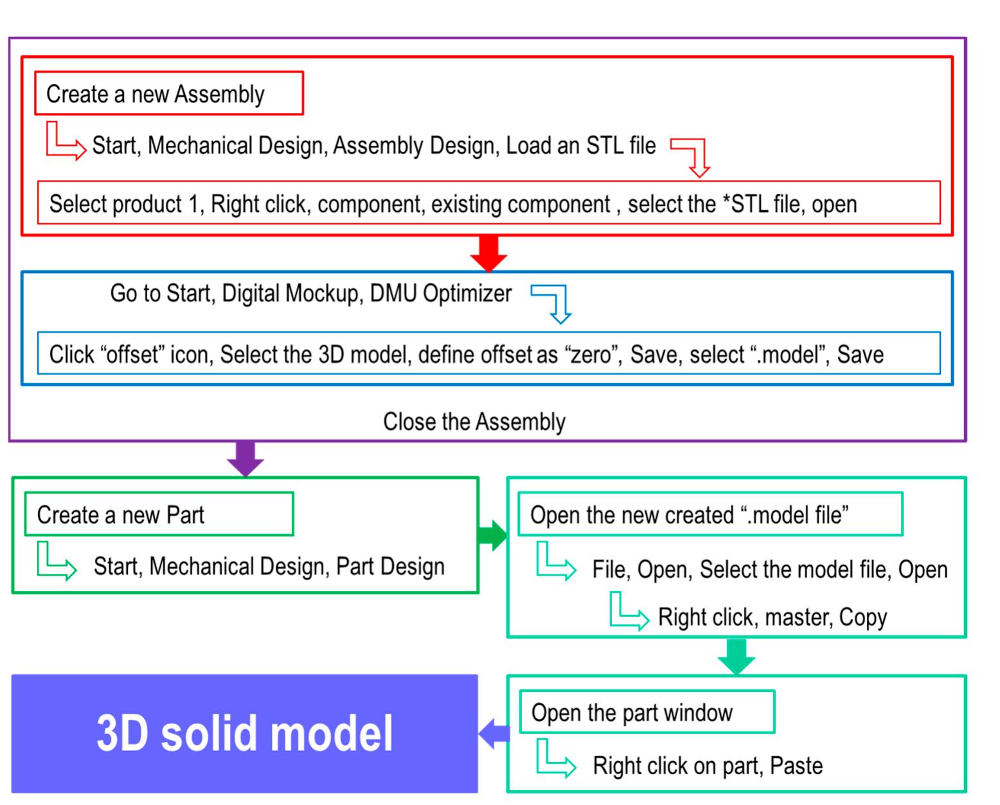Click the purple downward arrow below Close the Assembly

pyautogui.click(x=244, y=457)
